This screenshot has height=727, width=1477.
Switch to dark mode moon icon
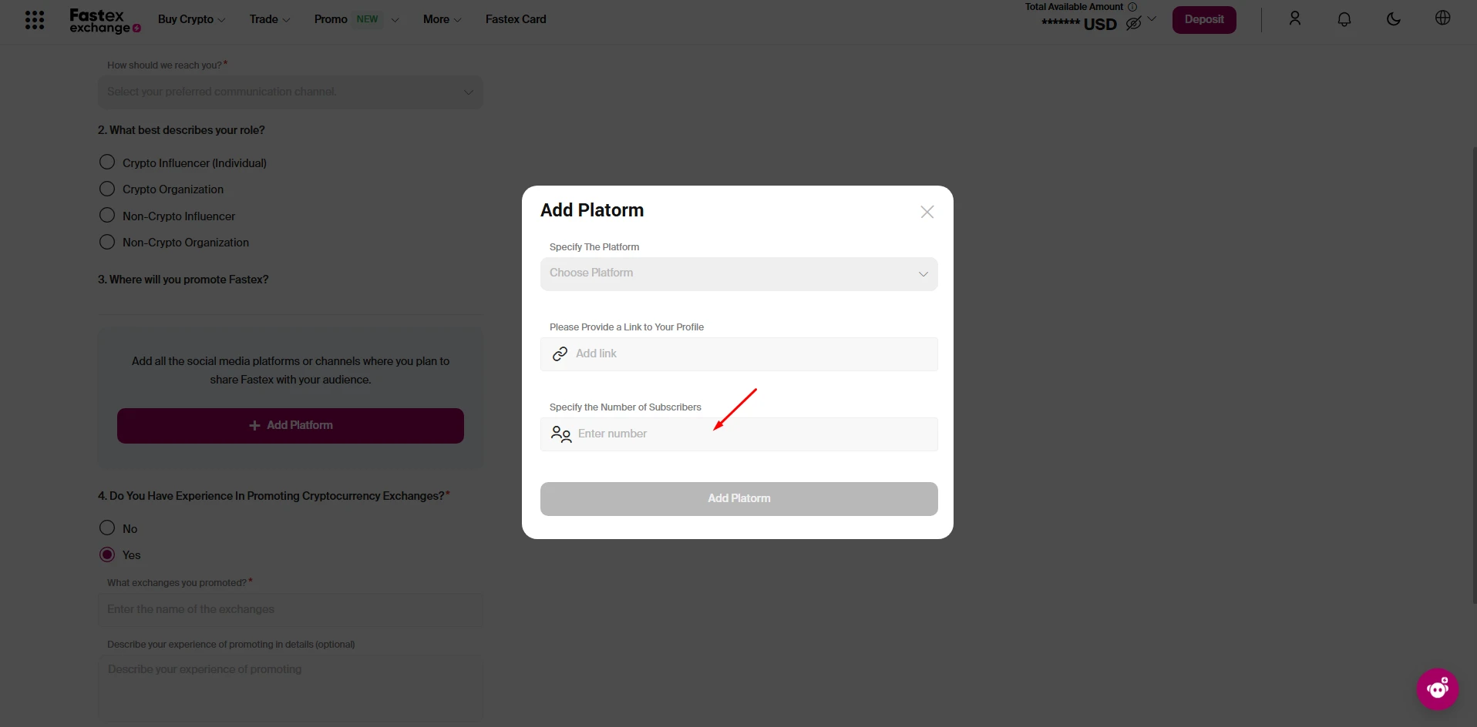1393,19
